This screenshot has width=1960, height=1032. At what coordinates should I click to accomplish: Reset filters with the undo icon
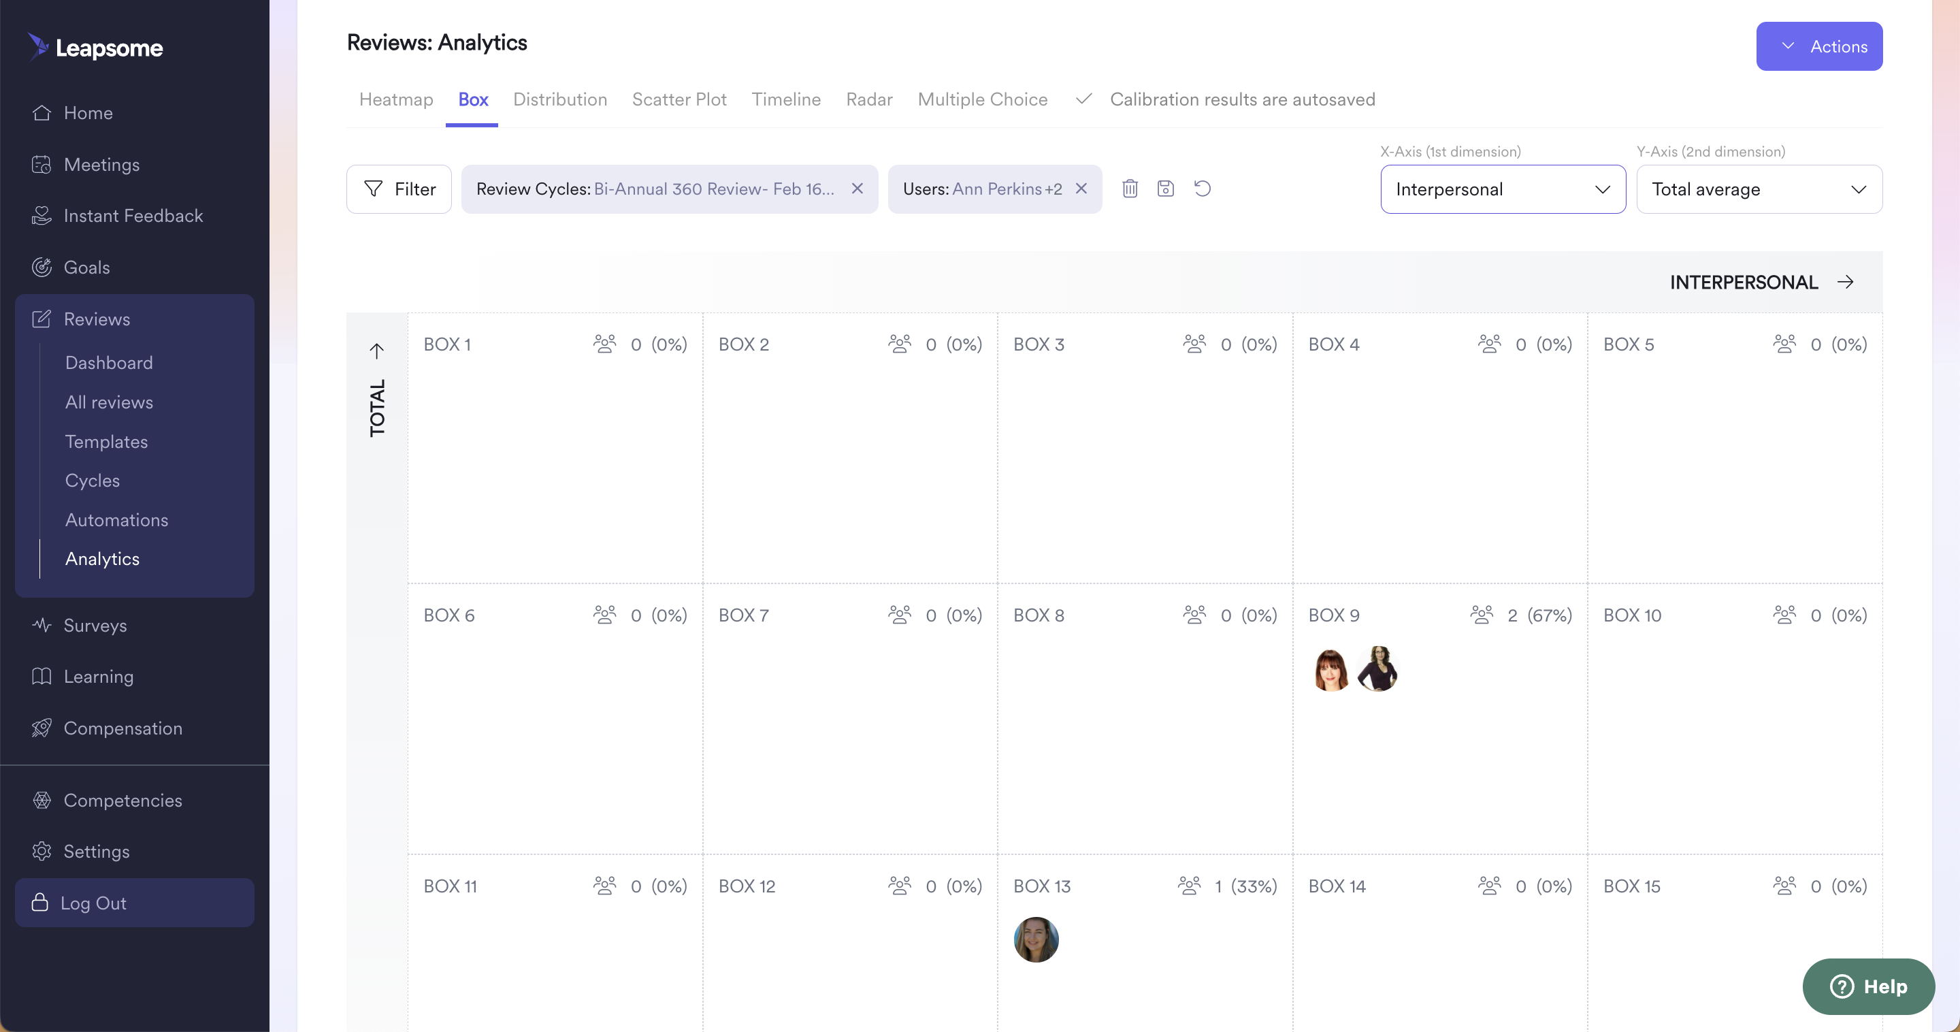(x=1202, y=188)
